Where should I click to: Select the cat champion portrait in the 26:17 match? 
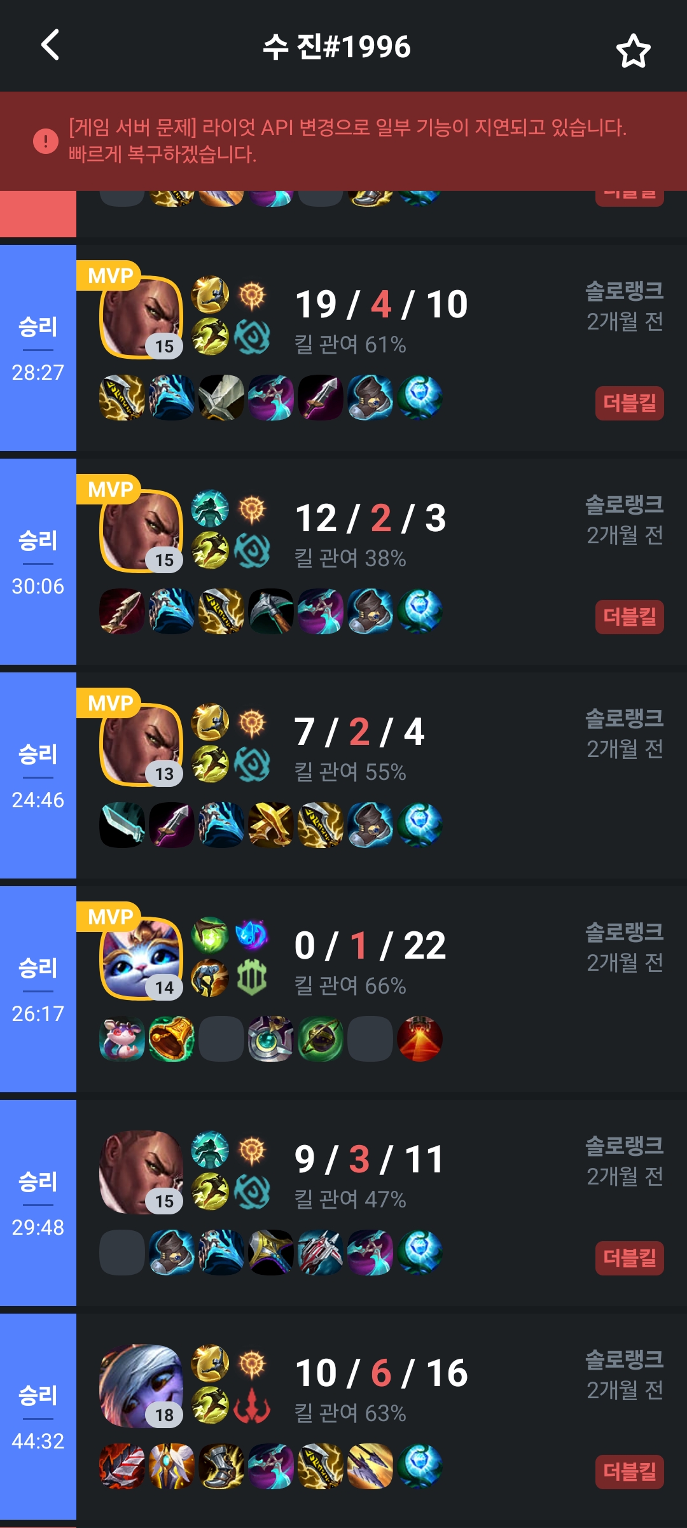141,958
